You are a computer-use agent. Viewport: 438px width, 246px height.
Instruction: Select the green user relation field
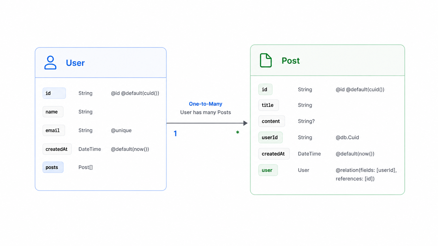tap(268, 170)
